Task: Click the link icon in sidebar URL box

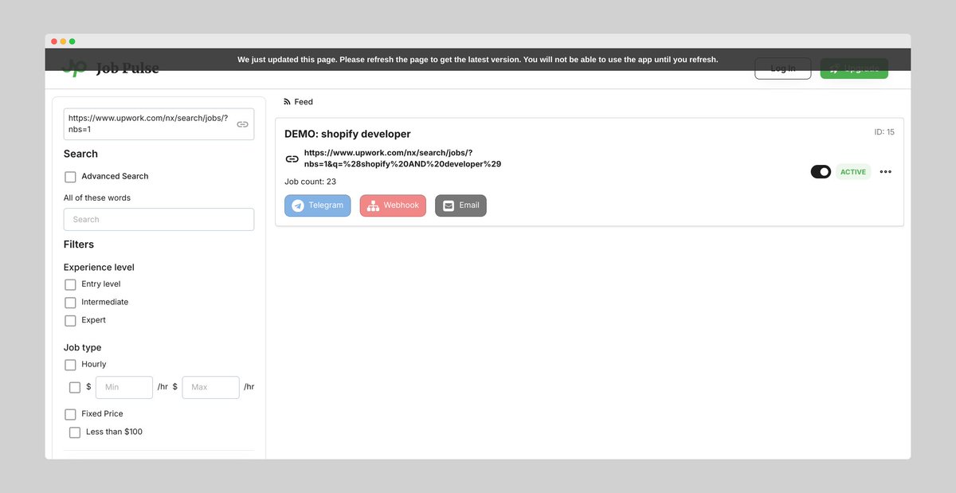Action: click(x=242, y=124)
